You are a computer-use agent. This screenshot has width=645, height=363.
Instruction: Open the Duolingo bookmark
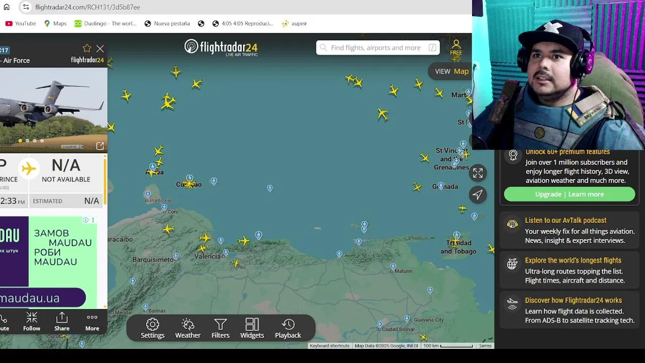coord(105,23)
